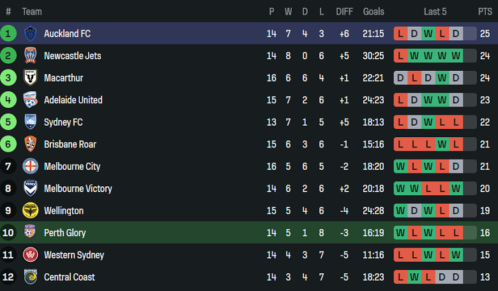Click Auckland FC's rank 1 badge
Viewport: 498px width, 291px height.
tap(8, 33)
